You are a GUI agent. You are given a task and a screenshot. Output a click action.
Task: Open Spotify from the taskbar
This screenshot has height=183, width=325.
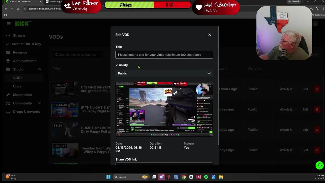[x=206, y=177]
